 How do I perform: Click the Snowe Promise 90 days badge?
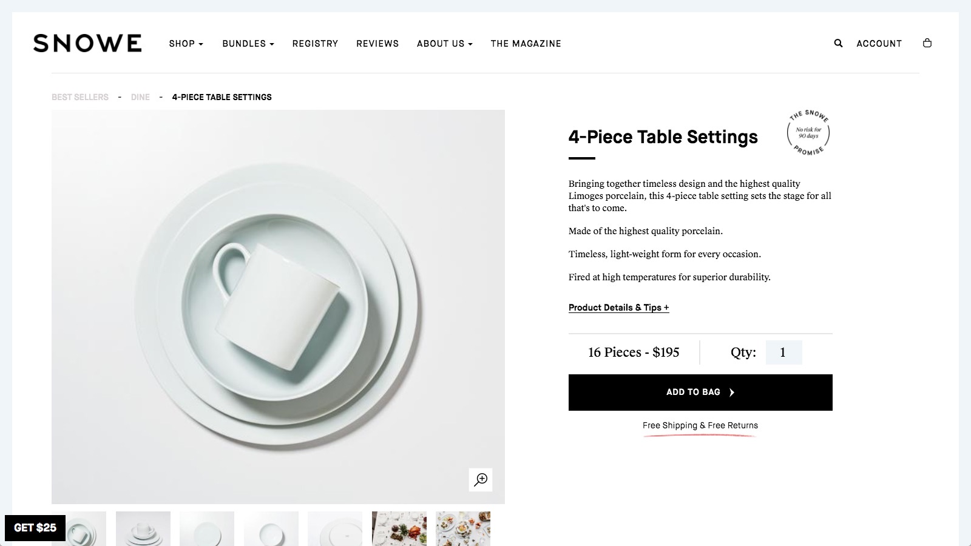pyautogui.click(x=808, y=133)
